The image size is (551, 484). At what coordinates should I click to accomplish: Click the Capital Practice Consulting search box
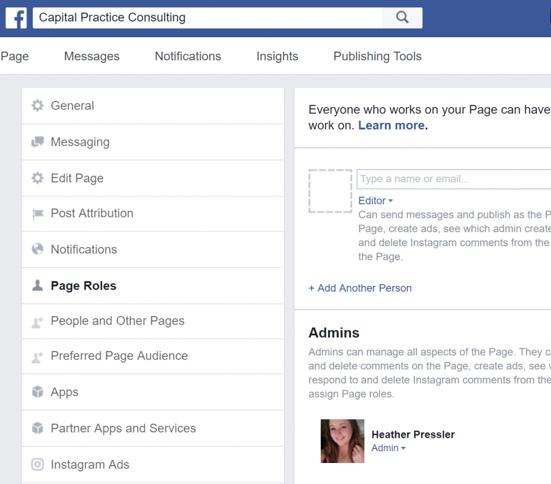tap(208, 18)
